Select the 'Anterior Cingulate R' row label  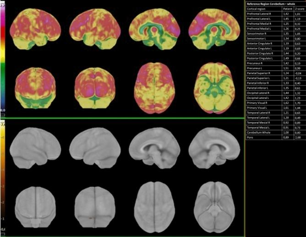coord(259,43)
